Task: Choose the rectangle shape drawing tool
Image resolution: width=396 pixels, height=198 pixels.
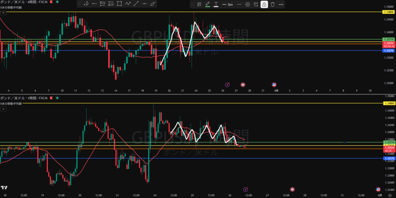Action: (119, 4)
